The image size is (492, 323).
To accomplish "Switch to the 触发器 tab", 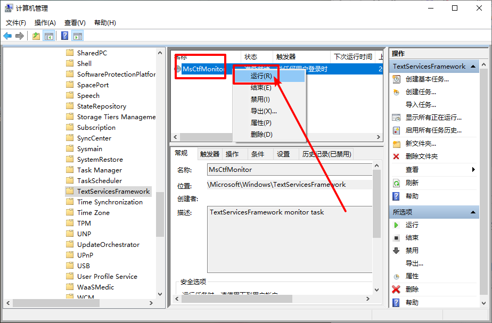I will click(x=209, y=154).
